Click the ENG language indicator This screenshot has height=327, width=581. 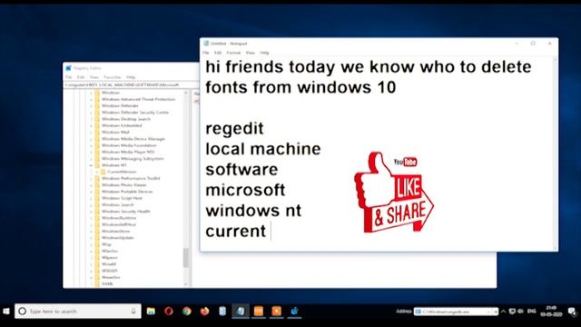tap(532, 311)
